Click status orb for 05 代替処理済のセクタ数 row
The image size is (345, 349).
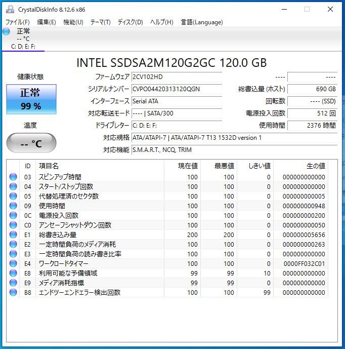click(x=13, y=196)
